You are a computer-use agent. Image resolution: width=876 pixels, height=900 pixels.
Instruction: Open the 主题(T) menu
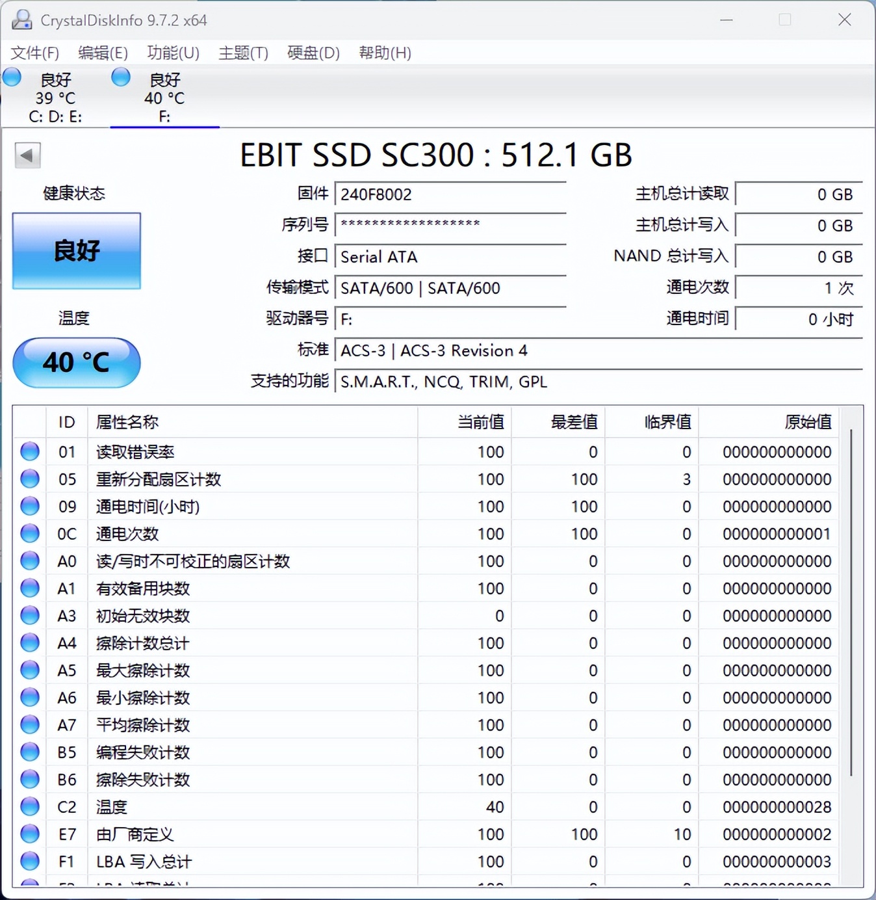242,53
